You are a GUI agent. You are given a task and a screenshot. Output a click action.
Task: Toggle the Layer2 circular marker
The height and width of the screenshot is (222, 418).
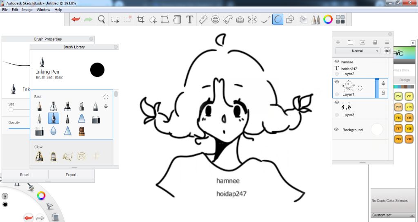pyautogui.click(x=337, y=74)
